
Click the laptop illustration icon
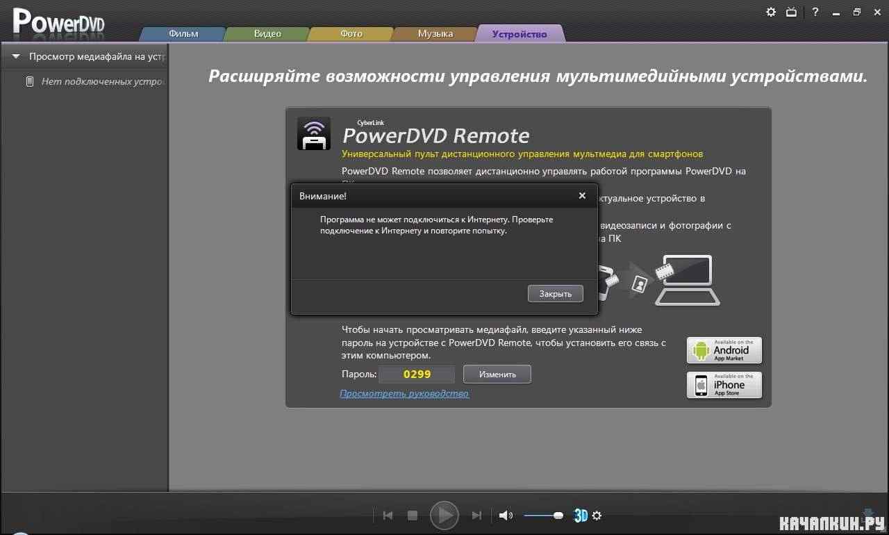[x=688, y=281]
